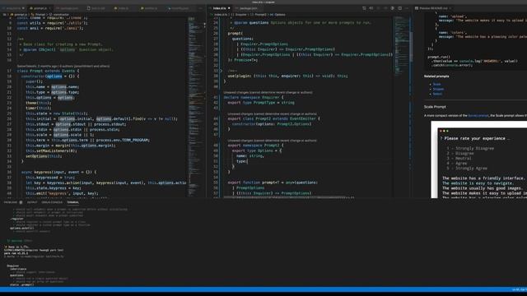
Task: Switch to the prompt.js editor tab
Action: click(x=40, y=8)
